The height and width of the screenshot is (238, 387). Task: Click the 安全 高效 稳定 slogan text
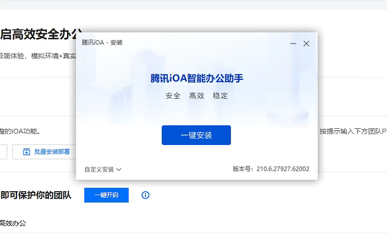point(197,95)
